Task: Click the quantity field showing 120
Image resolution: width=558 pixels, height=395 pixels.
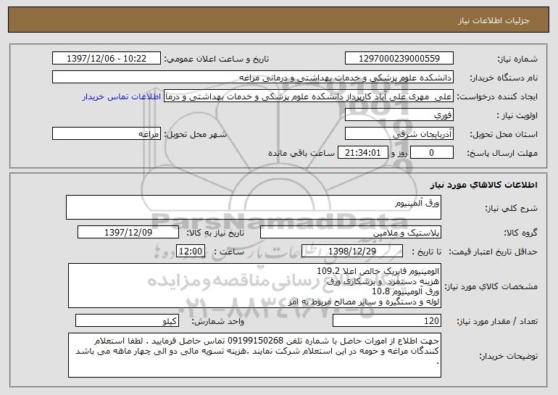Action: [x=387, y=320]
